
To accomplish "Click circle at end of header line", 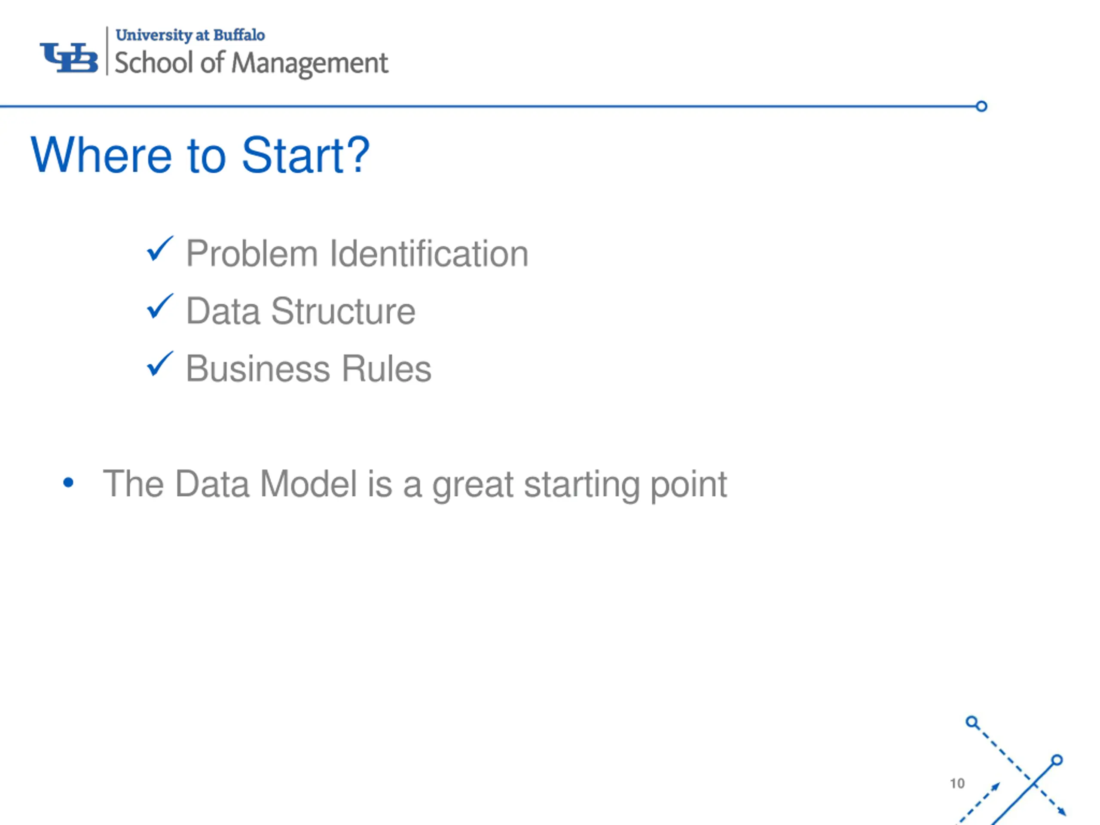I will click(982, 107).
